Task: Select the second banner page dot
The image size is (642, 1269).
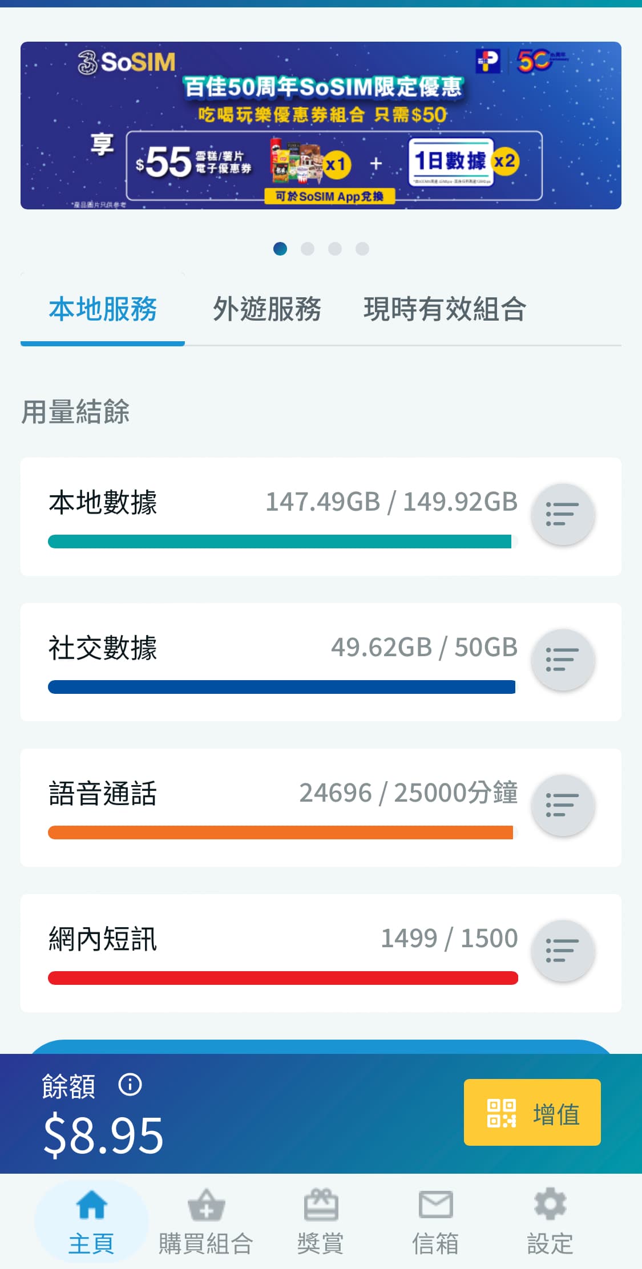Action: click(308, 249)
